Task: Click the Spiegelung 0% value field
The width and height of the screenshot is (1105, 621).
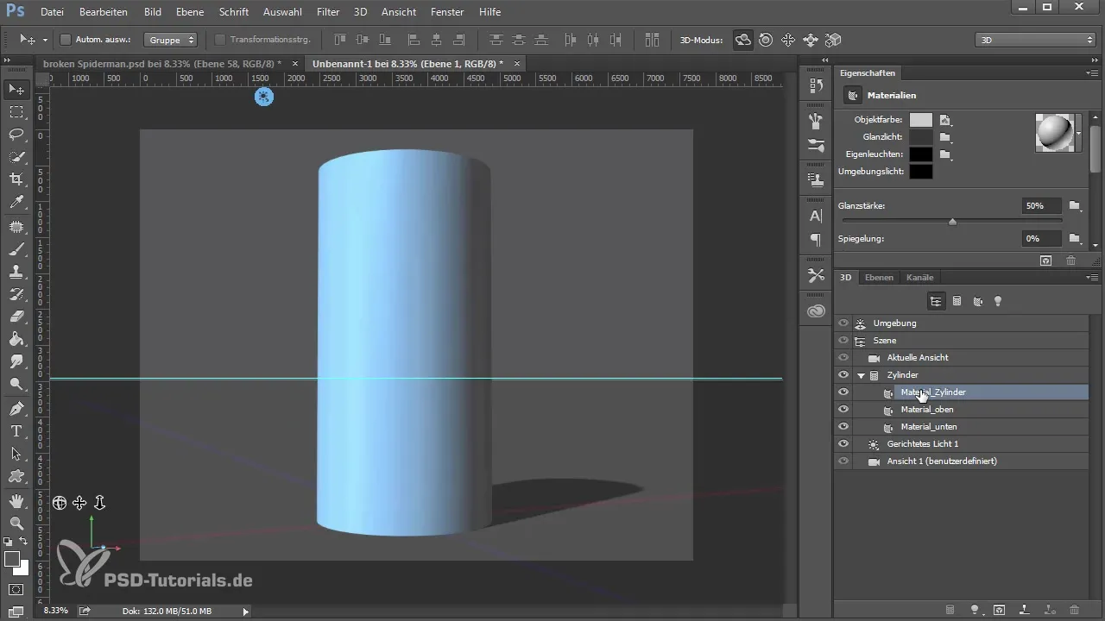Action: 1040,238
